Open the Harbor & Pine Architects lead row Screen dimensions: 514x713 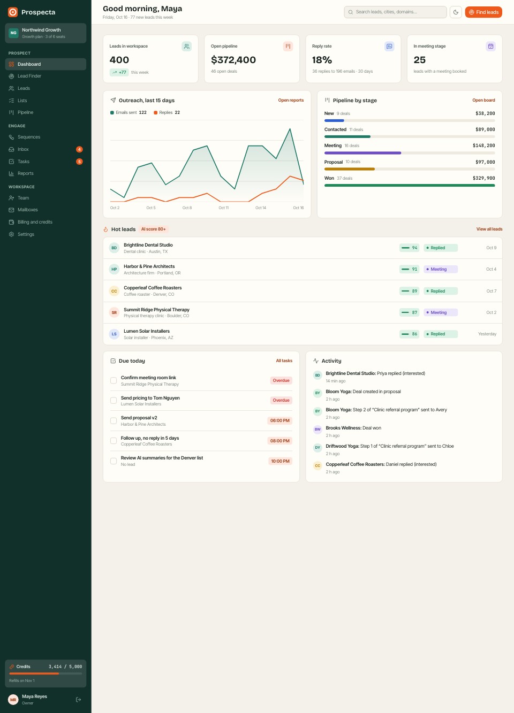[303, 270]
